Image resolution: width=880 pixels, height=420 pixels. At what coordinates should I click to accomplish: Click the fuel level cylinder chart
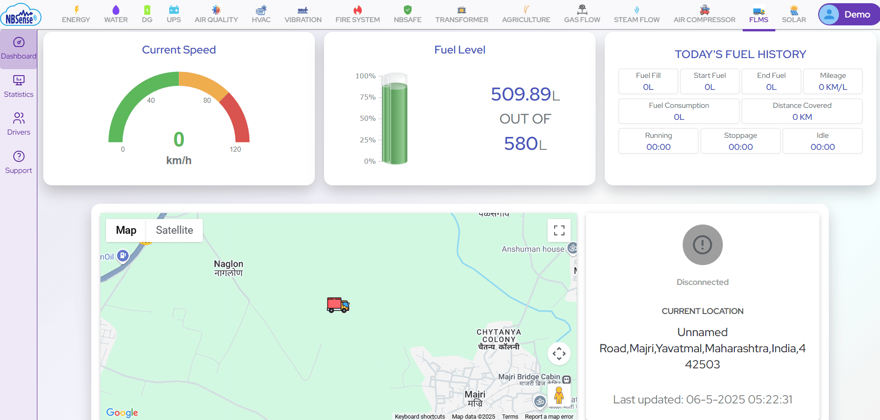pyautogui.click(x=395, y=118)
